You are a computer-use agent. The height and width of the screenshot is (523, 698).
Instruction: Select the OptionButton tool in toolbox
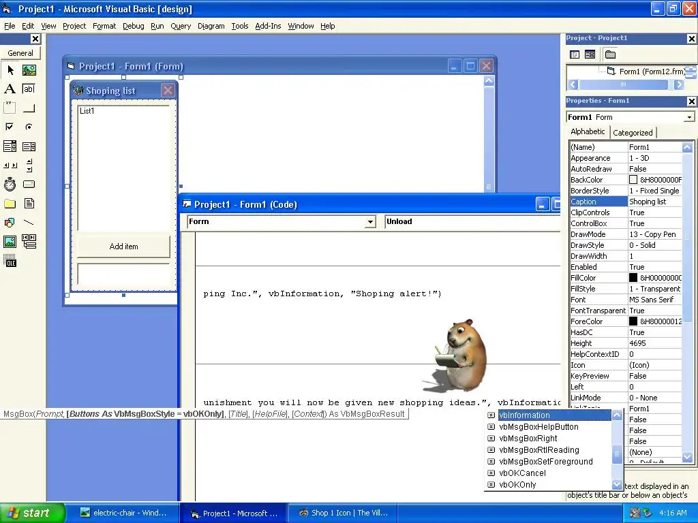(29, 127)
